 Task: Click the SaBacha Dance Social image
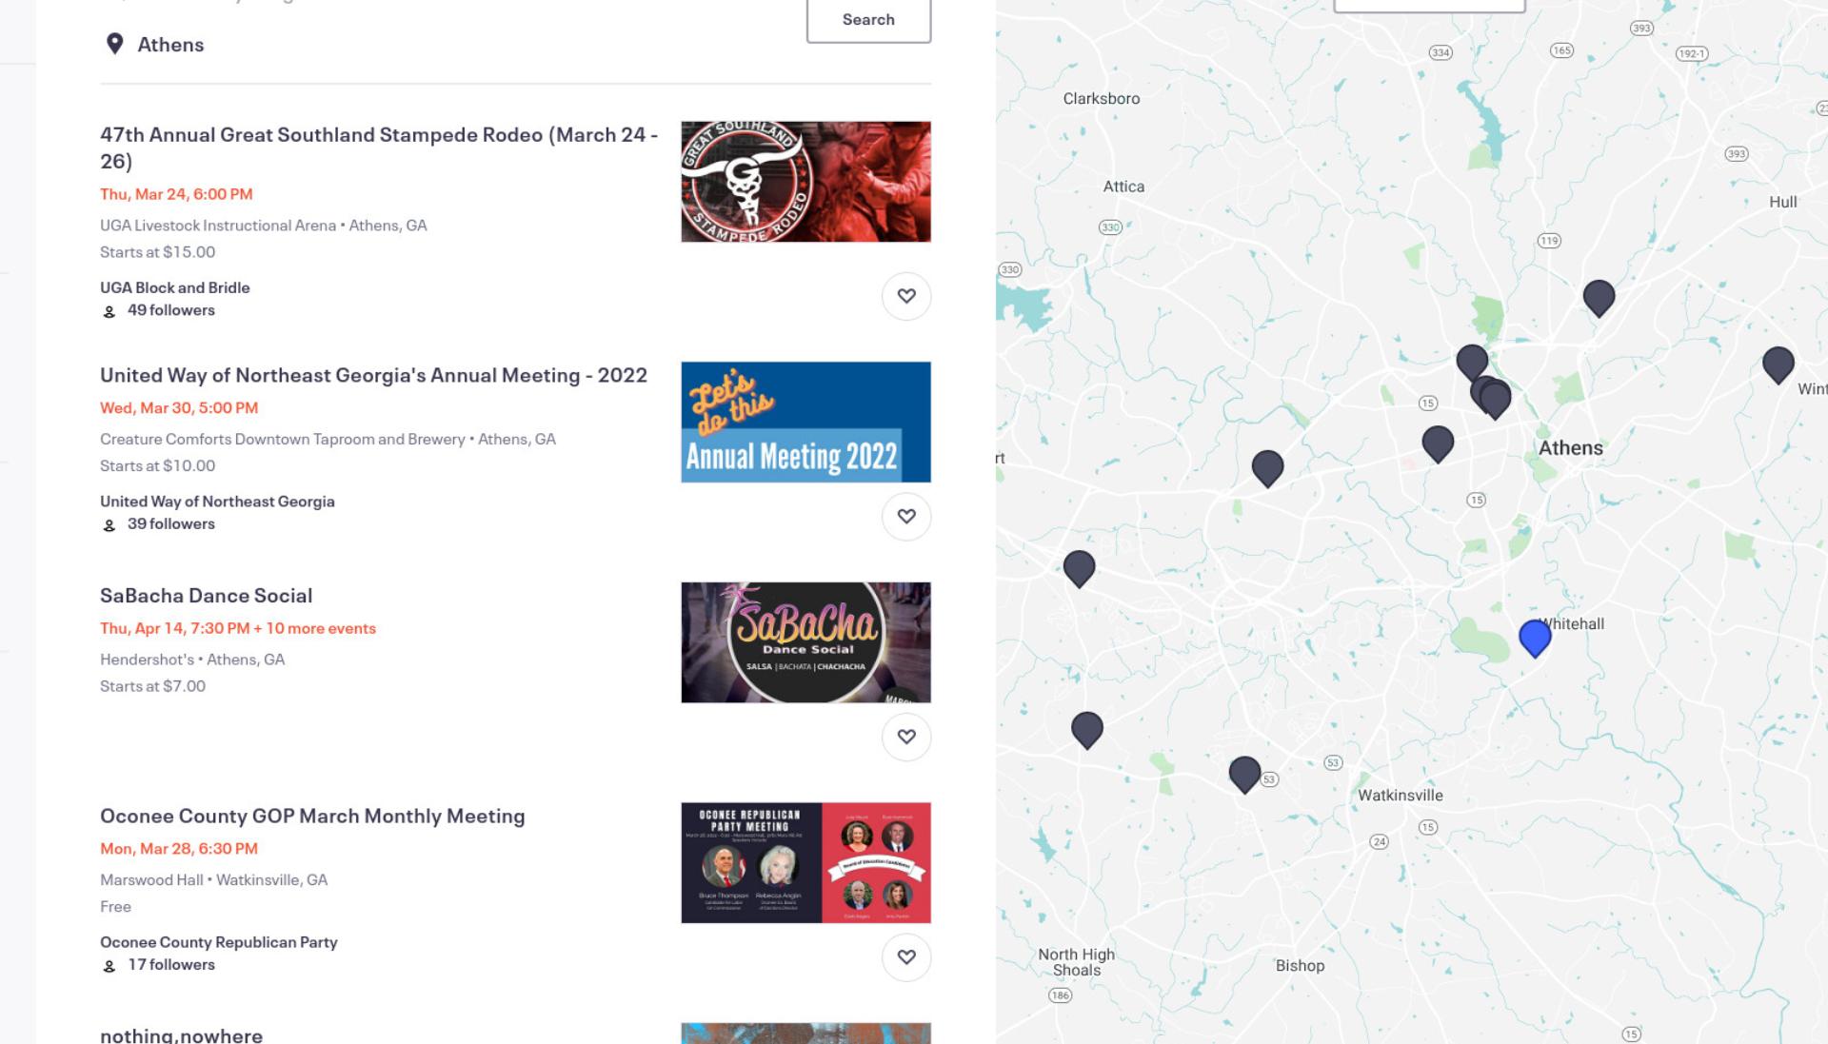coord(805,642)
